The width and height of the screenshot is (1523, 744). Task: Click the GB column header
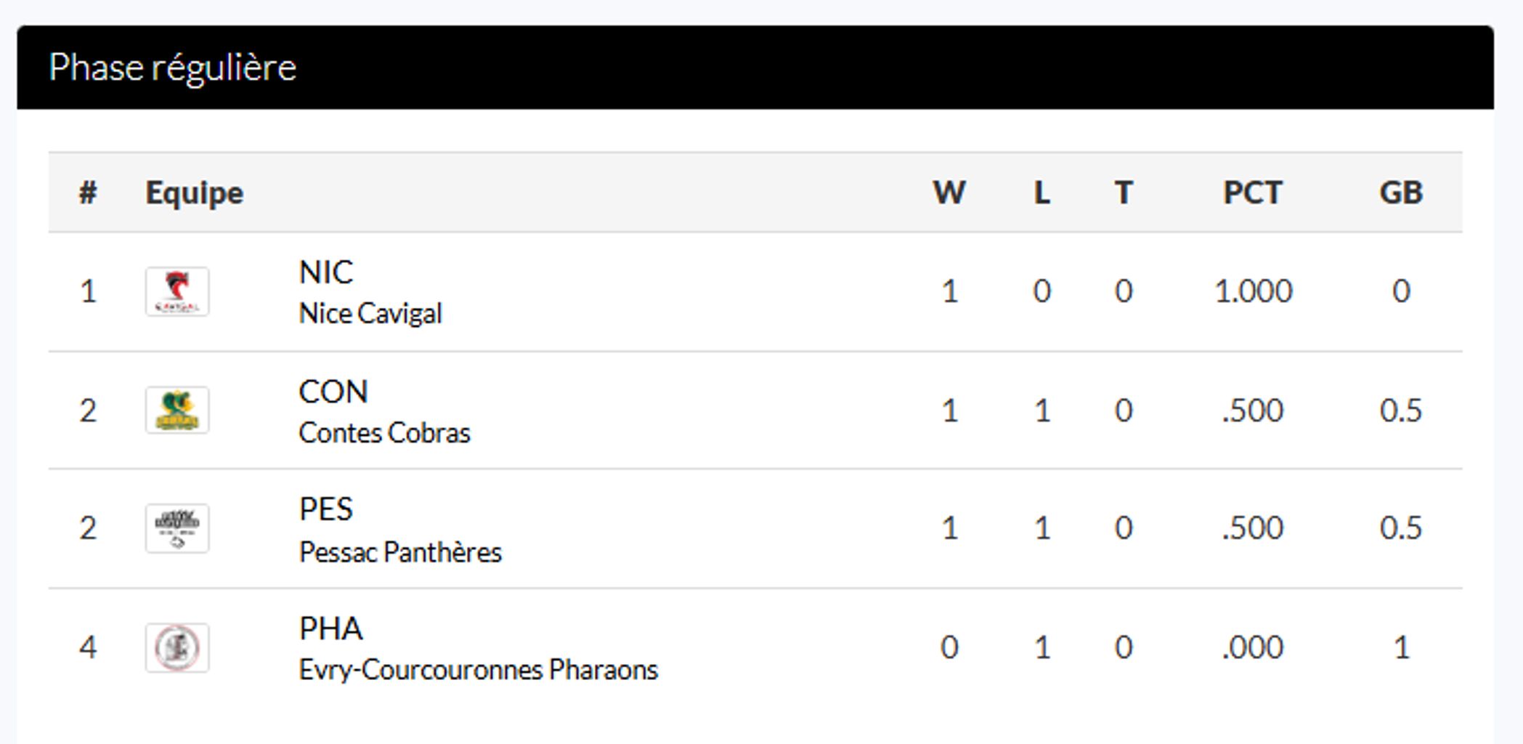[x=1400, y=193]
